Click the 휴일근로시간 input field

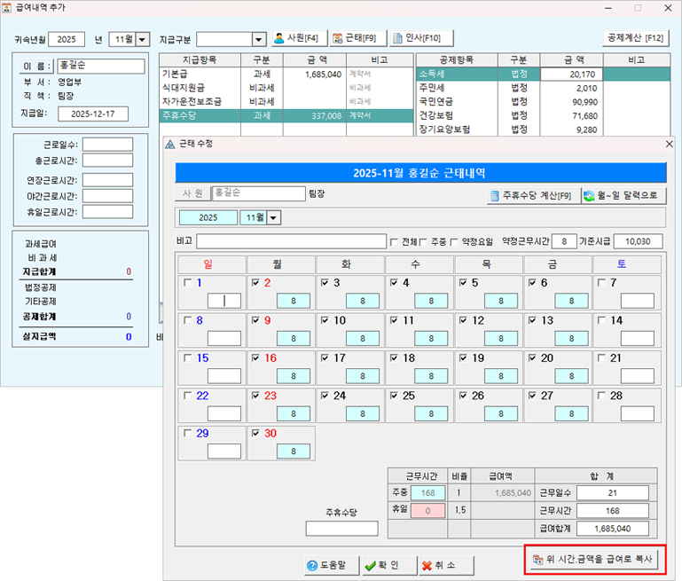(x=108, y=212)
